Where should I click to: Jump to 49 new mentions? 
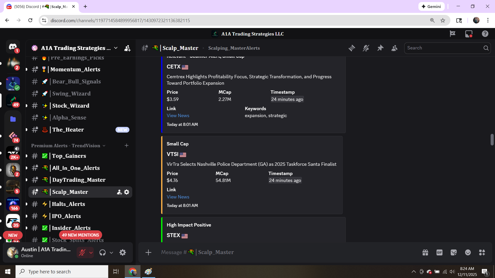click(80, 235)
